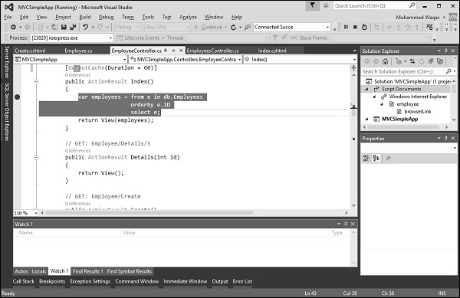Click the Save All icon

coord(73,28)
